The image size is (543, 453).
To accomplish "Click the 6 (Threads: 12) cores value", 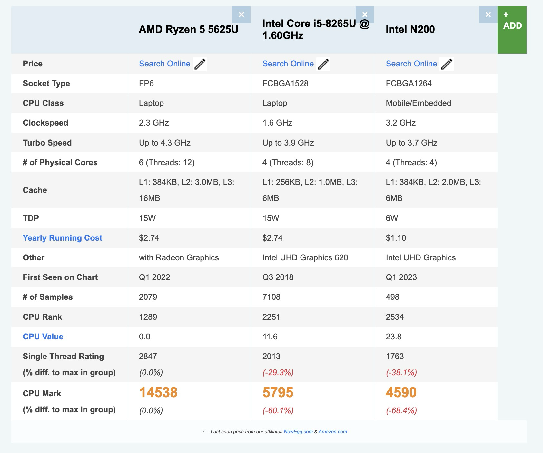I will click(167, 162).
